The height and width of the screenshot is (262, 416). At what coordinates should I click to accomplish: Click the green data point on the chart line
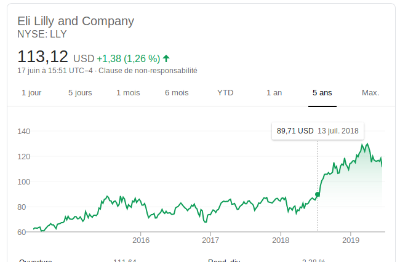[318, 194]
